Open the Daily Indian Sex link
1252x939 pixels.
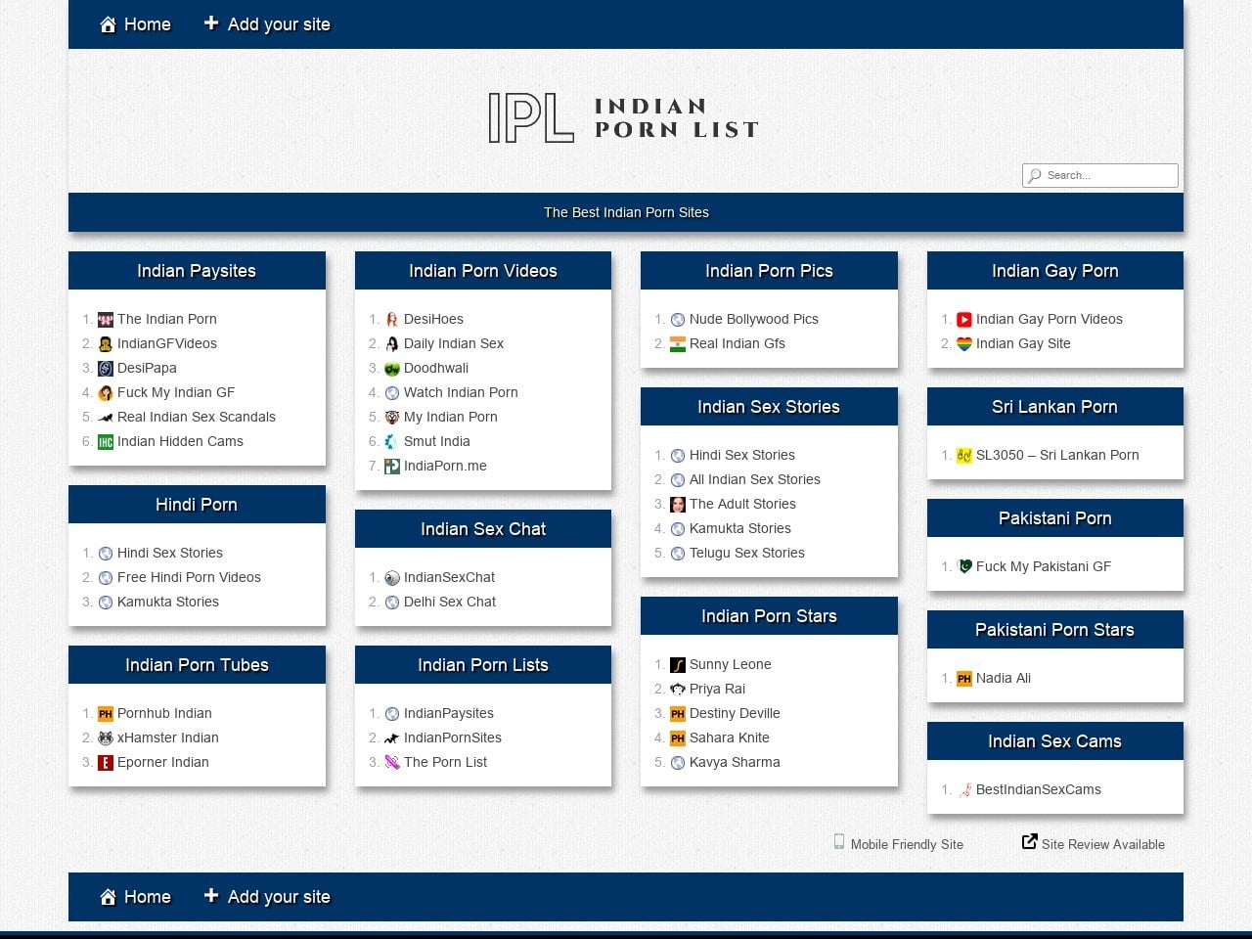coord(454,344)
